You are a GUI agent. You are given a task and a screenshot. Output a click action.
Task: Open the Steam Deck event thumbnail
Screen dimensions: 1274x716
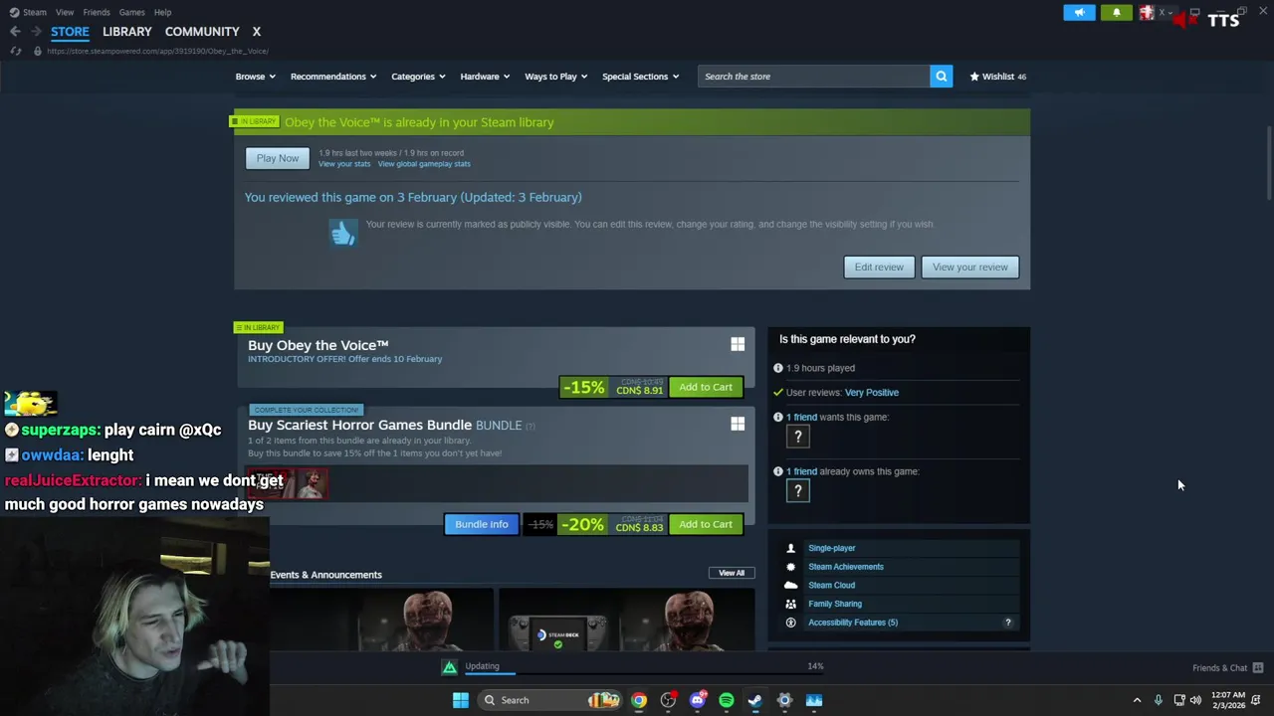click(x=626, y=620)
